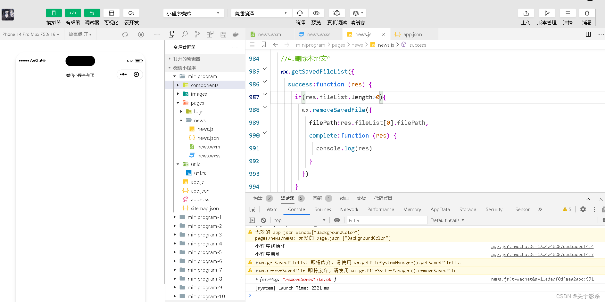This screenshot has height=302, width=605.
Task: Open the hot reload (热重载) dropdown
Action: tap(80, 34)
